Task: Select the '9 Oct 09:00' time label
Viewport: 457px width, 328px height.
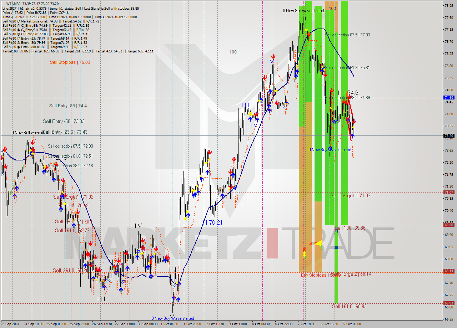Action: (352, 324)
